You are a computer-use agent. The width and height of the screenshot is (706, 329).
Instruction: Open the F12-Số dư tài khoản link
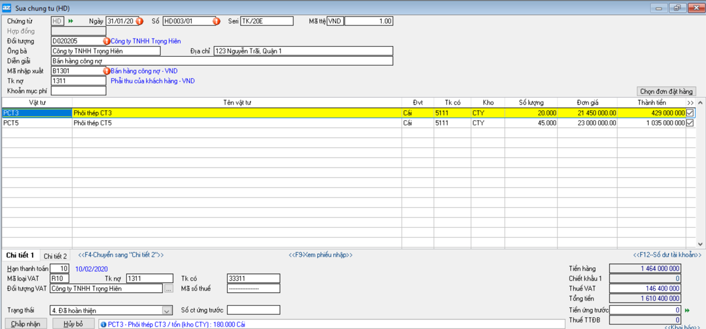click(x=667, y=255)
